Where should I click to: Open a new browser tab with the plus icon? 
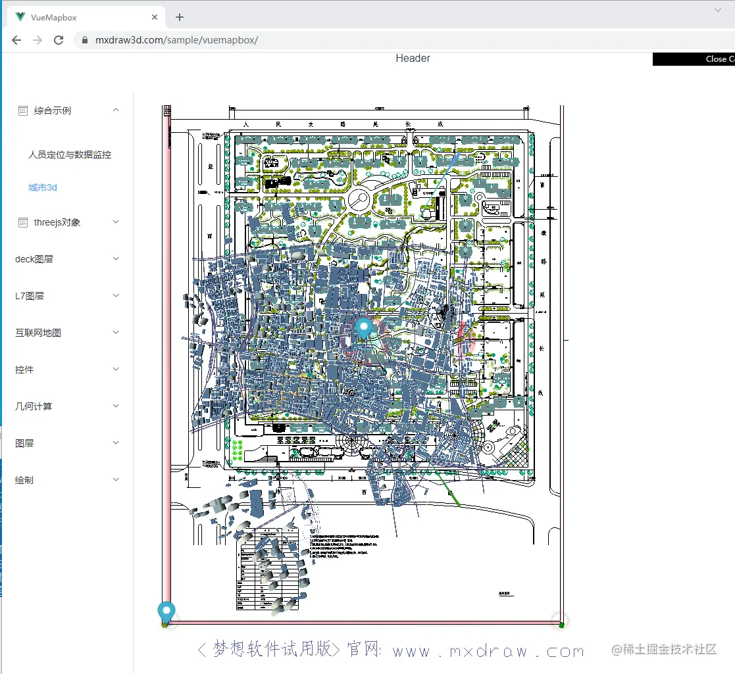pos(178,17)
